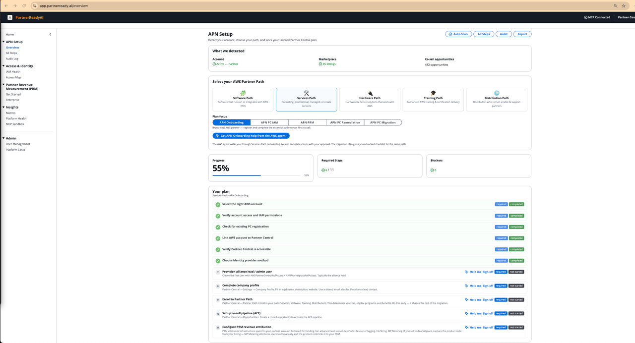Click the 412 opportunities co-sell value
This screenshot has width=635, height=343.
(x=437, y=65)
